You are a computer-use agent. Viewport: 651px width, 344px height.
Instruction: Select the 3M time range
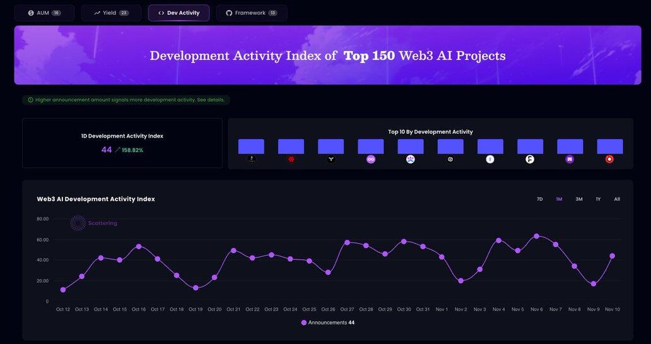578,199
